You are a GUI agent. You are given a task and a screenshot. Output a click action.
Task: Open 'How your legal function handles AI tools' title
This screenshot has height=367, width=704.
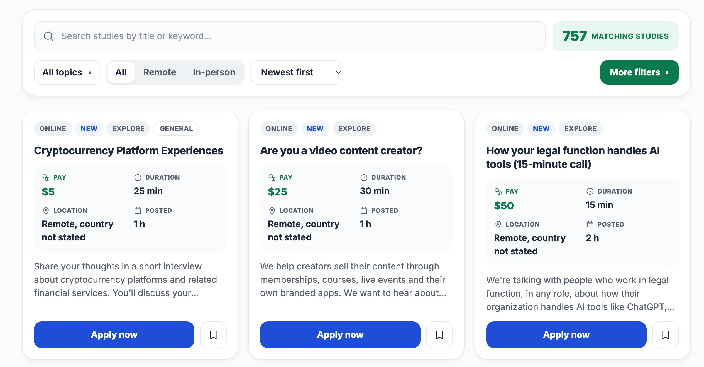[x=573, y=157]
